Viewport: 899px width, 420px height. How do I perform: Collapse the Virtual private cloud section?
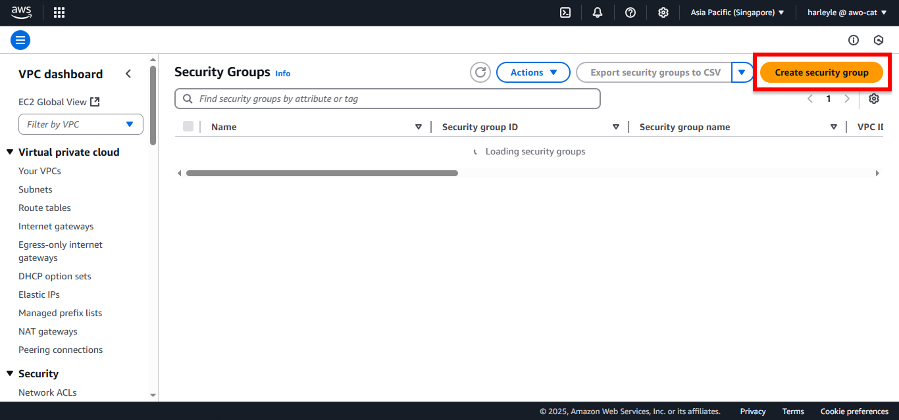[10, 152]
